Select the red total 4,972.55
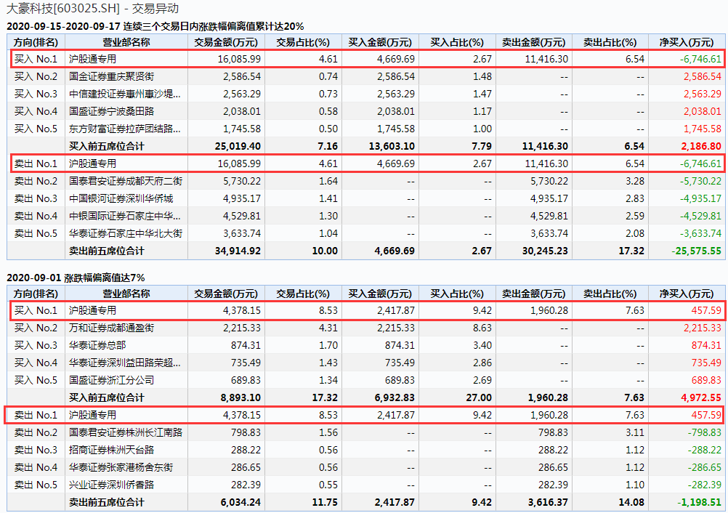 [x=701, y=398]
